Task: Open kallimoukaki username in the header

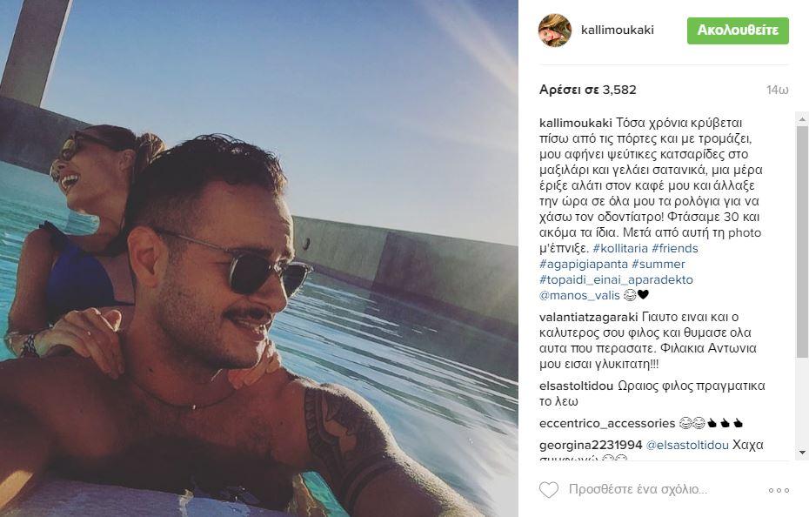Action: 617,30
